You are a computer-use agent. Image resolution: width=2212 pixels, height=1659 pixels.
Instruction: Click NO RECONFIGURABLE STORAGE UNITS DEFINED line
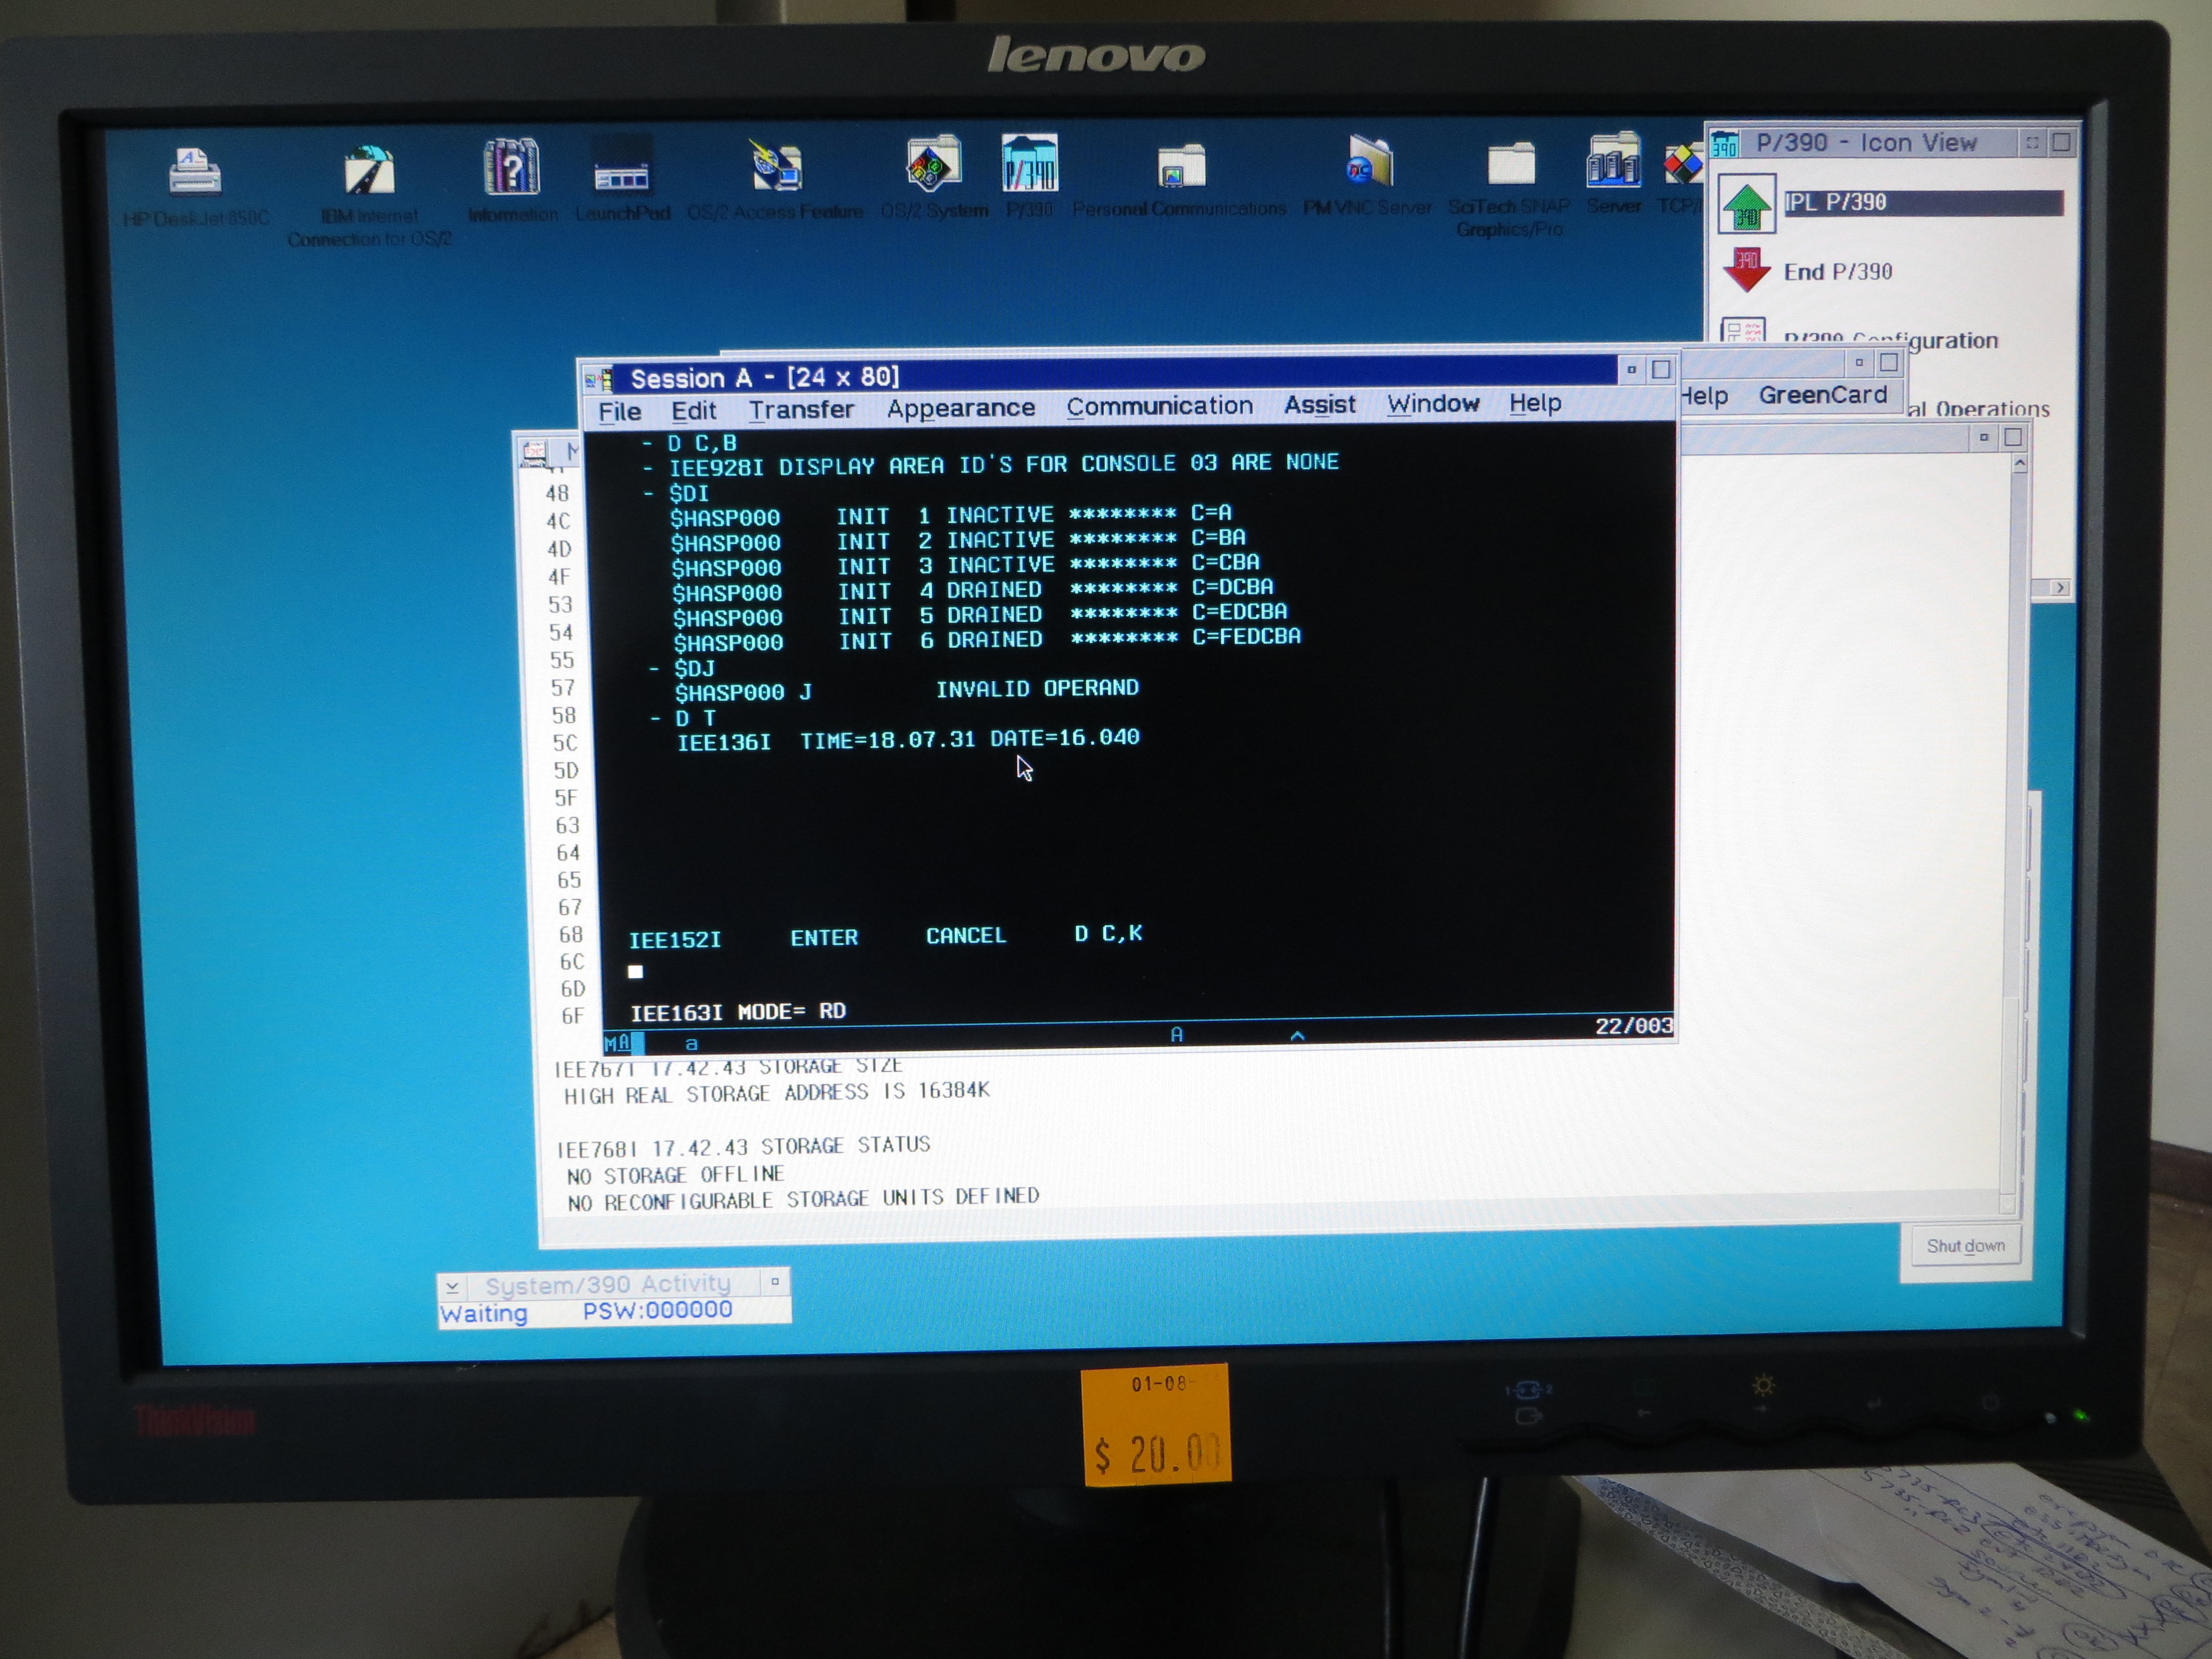[804, 1199]
